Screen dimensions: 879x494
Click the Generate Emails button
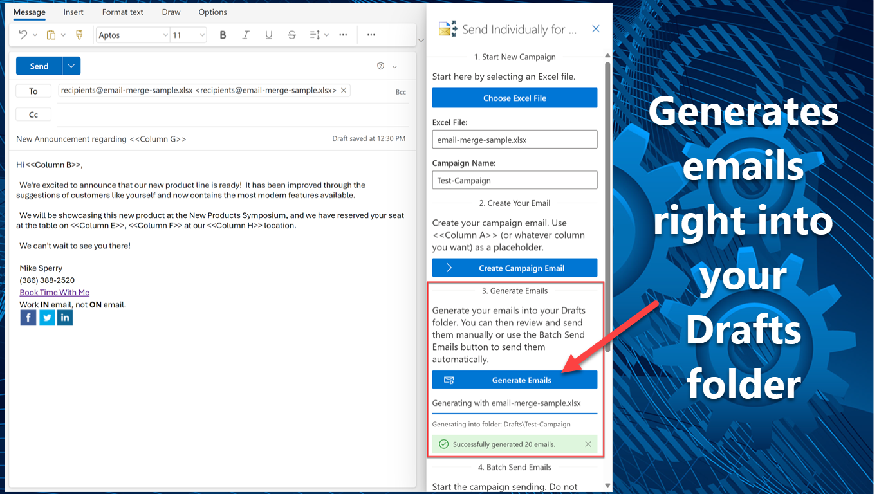(515, 380)
